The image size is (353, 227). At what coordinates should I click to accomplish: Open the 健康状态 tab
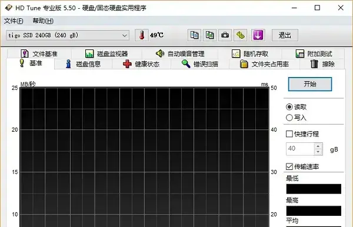(141, 64)
